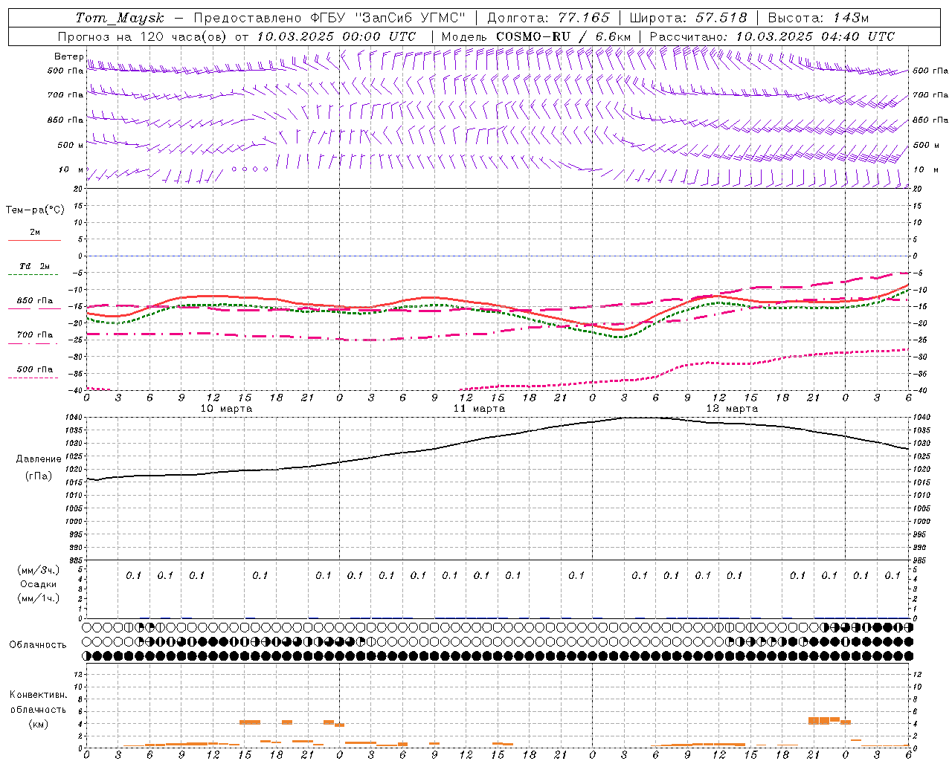
Task: Select the '500 гПа' temperature legend entry
Action: coord(35,369)
